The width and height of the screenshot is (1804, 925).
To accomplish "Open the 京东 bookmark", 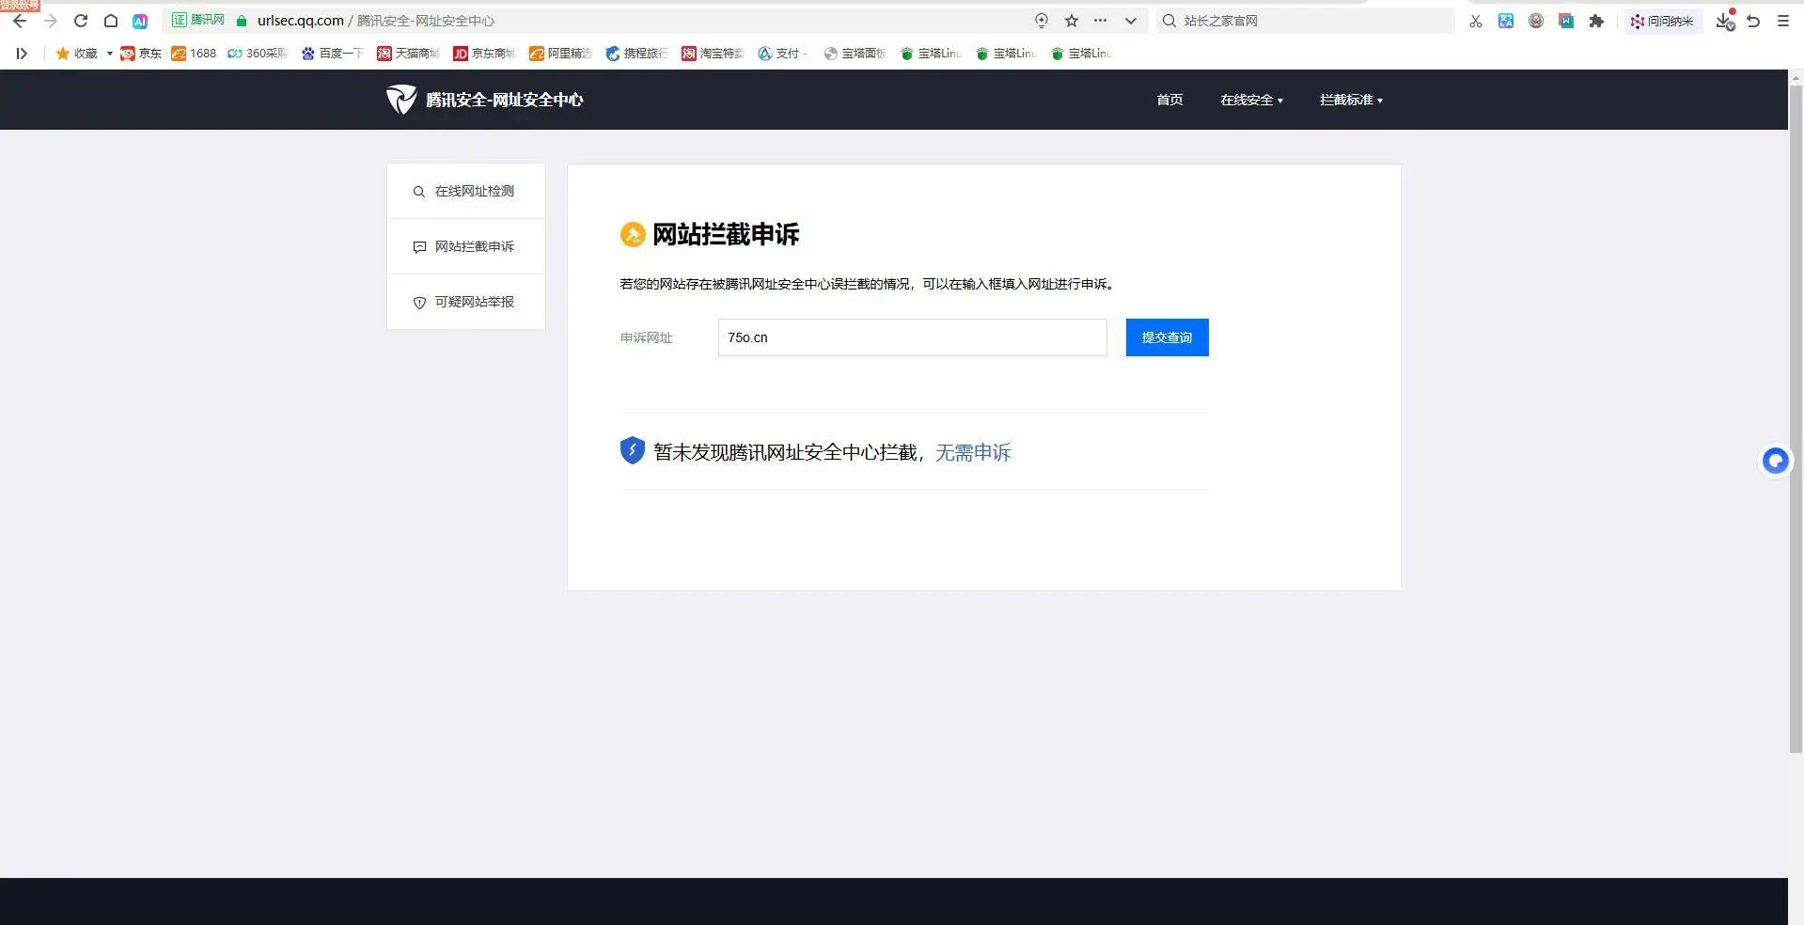I will point(141,54).
